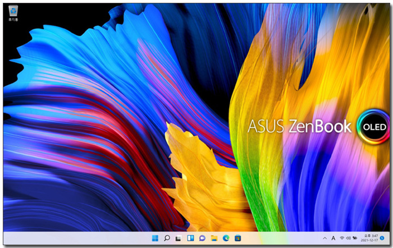Launch the Teams Chat taskbar icon
The width and height of the screenshot is (393, 248).
[x=202, y=238]
